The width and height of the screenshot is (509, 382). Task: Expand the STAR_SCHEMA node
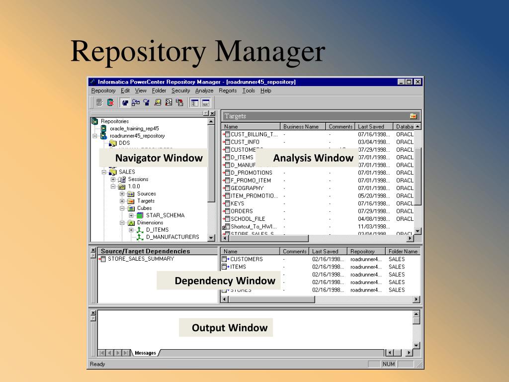pos(131,216)
